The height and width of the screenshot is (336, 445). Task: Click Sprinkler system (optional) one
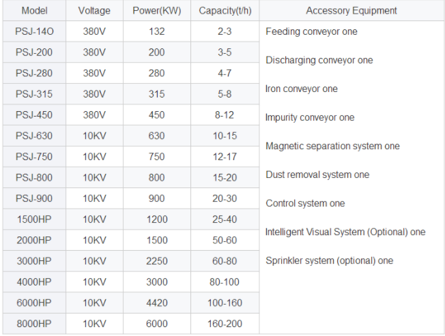click(x=330, y=260)
